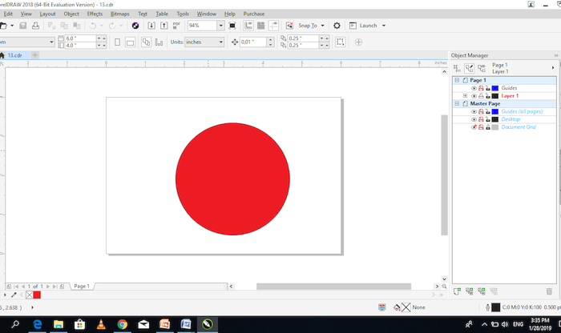Open the zoom level dropdown showing 94%
The width and height of the screenshot is (561, 333).
tap(220, 26)
